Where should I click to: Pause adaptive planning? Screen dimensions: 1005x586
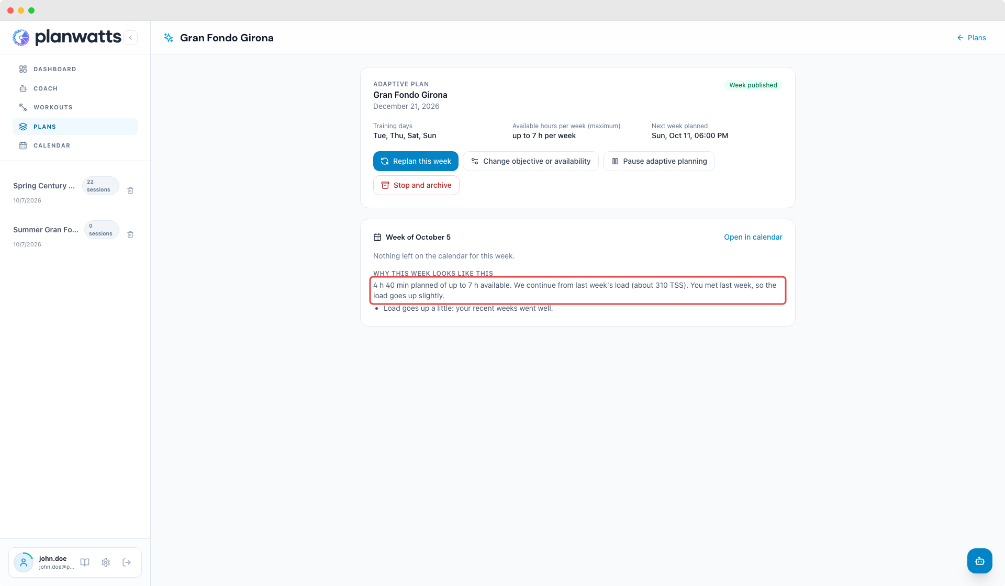coord(658,161)
